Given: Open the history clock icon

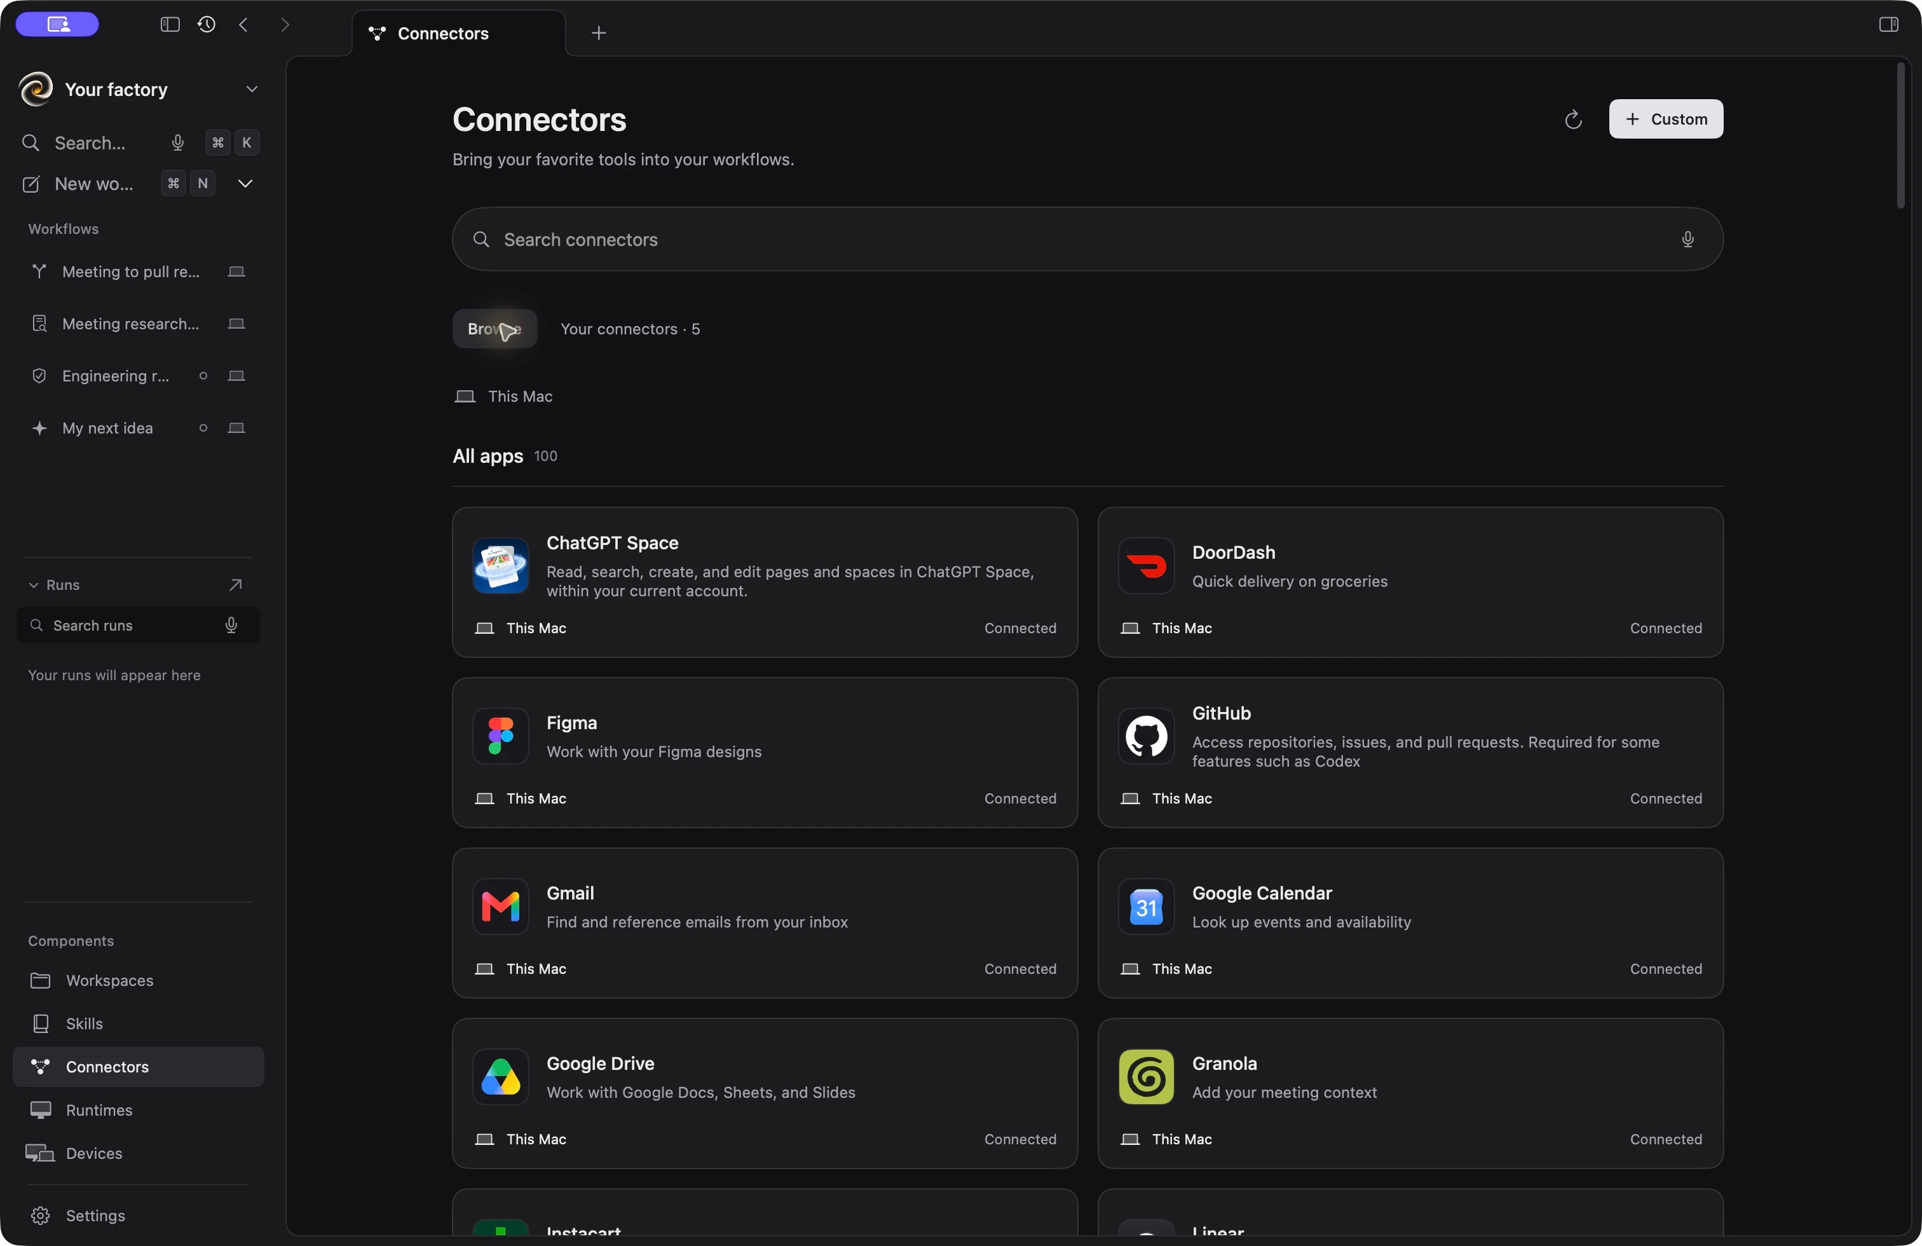Looking at the screenshot, I should click(207, 25).
